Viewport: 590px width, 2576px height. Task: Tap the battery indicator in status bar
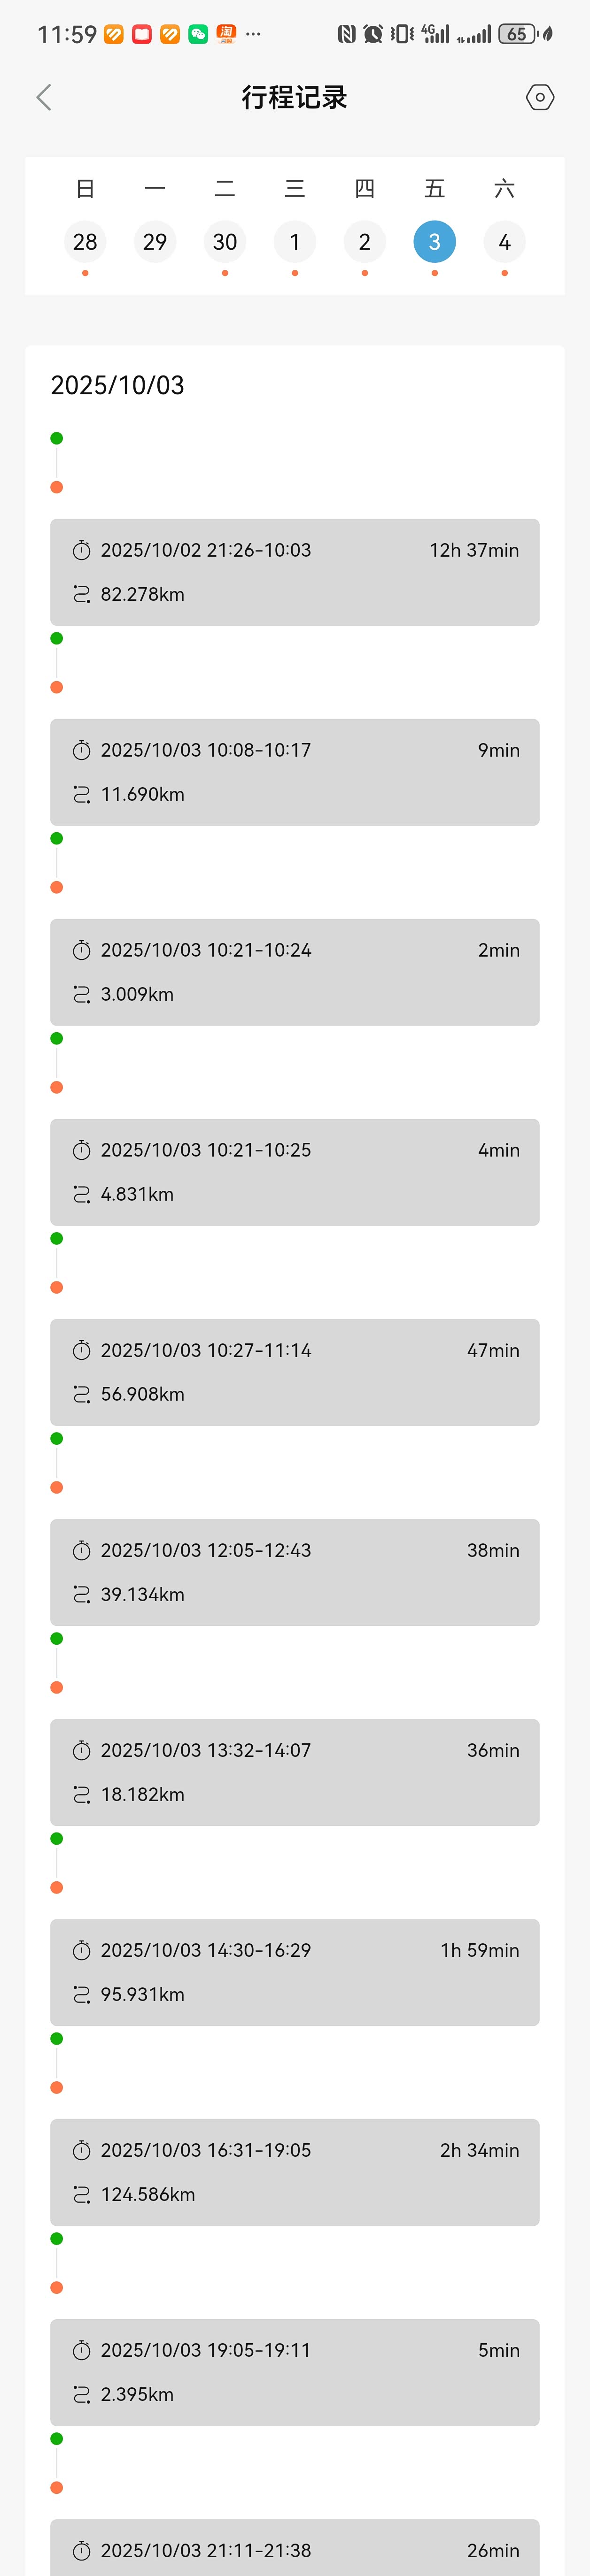click(517, 34)
